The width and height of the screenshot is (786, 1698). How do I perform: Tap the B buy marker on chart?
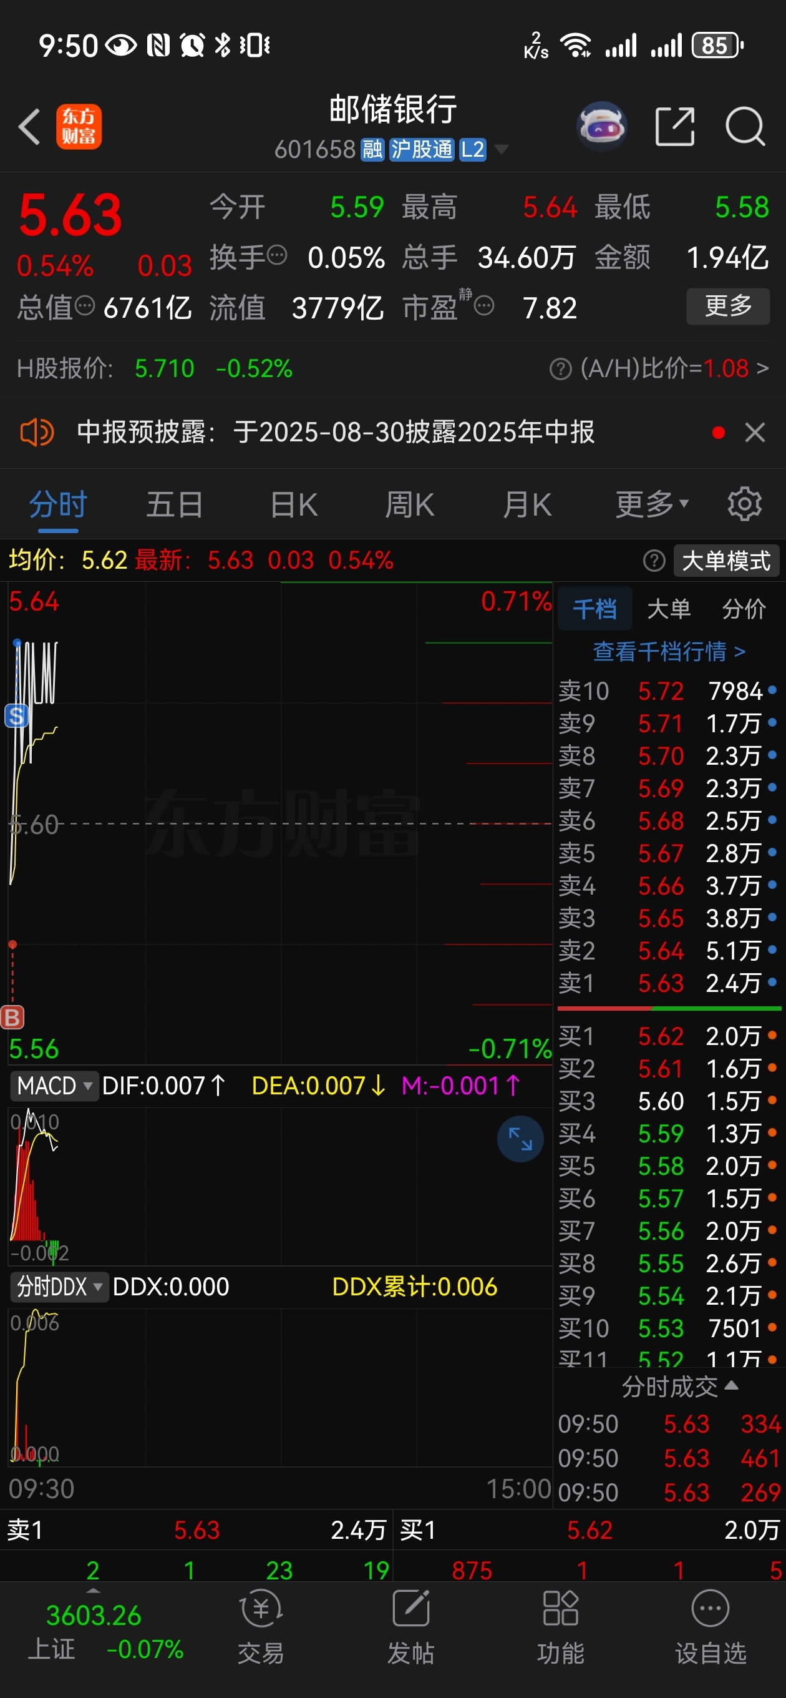(x=12, y=1017)
